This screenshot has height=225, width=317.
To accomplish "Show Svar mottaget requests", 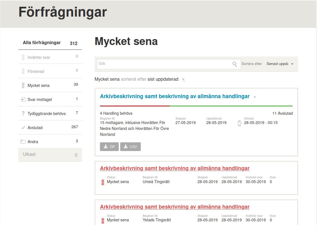I will coord(50,99).
